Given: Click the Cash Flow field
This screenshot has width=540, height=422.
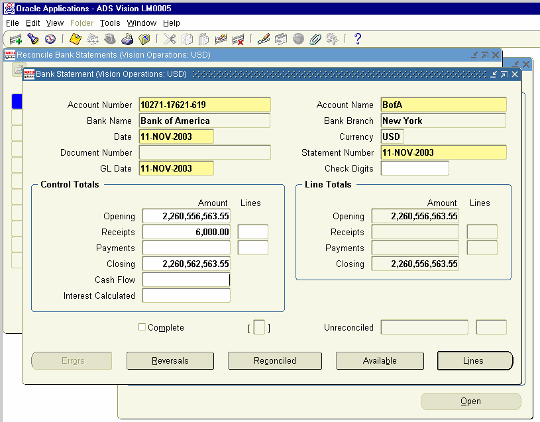Looking at the screenshot, I should point(186,280).
